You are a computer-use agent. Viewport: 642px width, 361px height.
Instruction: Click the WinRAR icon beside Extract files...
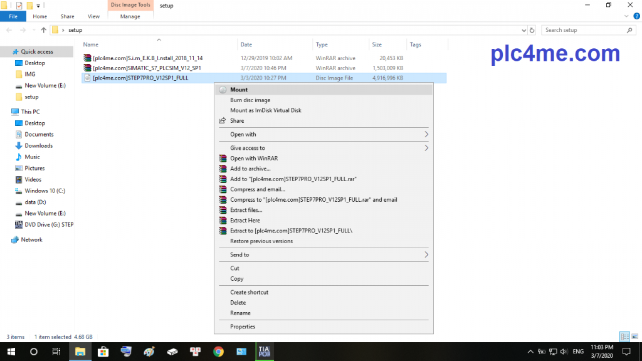pos(223,210)
